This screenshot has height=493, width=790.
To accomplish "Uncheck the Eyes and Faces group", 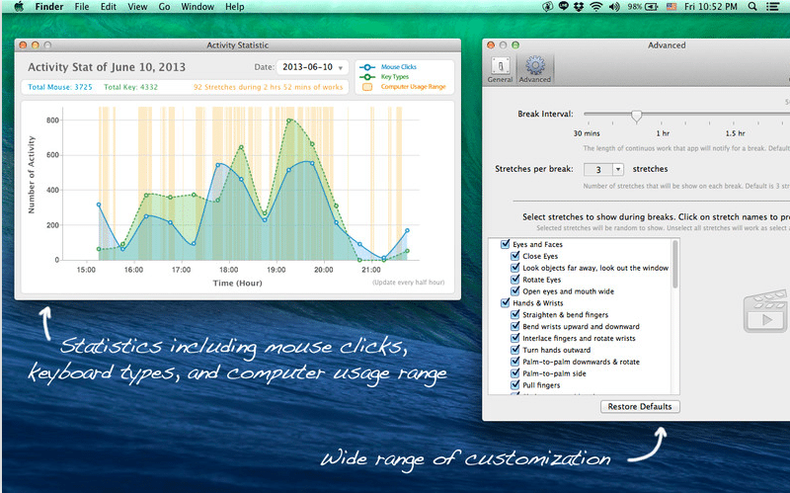I will [506, 244].
